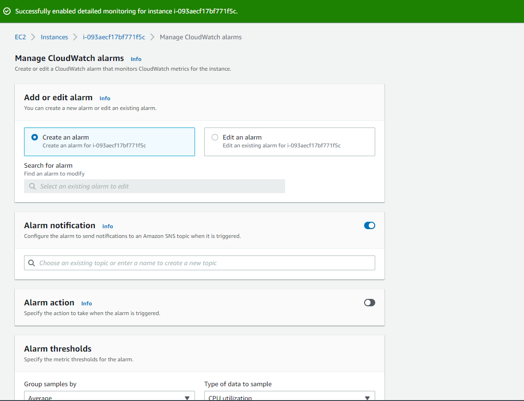This screenshot has width=524, height=401.
Task: Click Info next to Manage CloudWatch alarms
Action: coord(135,59)
